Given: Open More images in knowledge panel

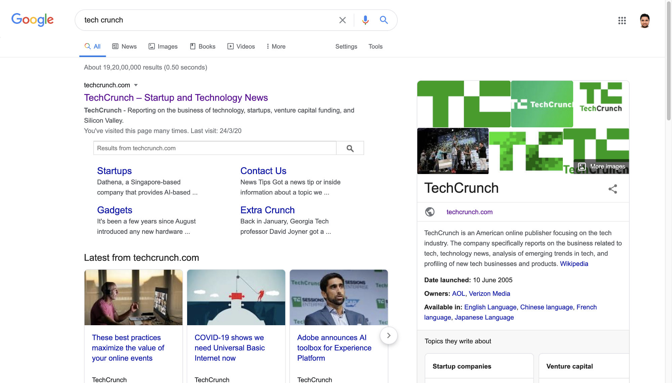Looking at the screenshot, I should pyautogui.click(x=601, y=167).
